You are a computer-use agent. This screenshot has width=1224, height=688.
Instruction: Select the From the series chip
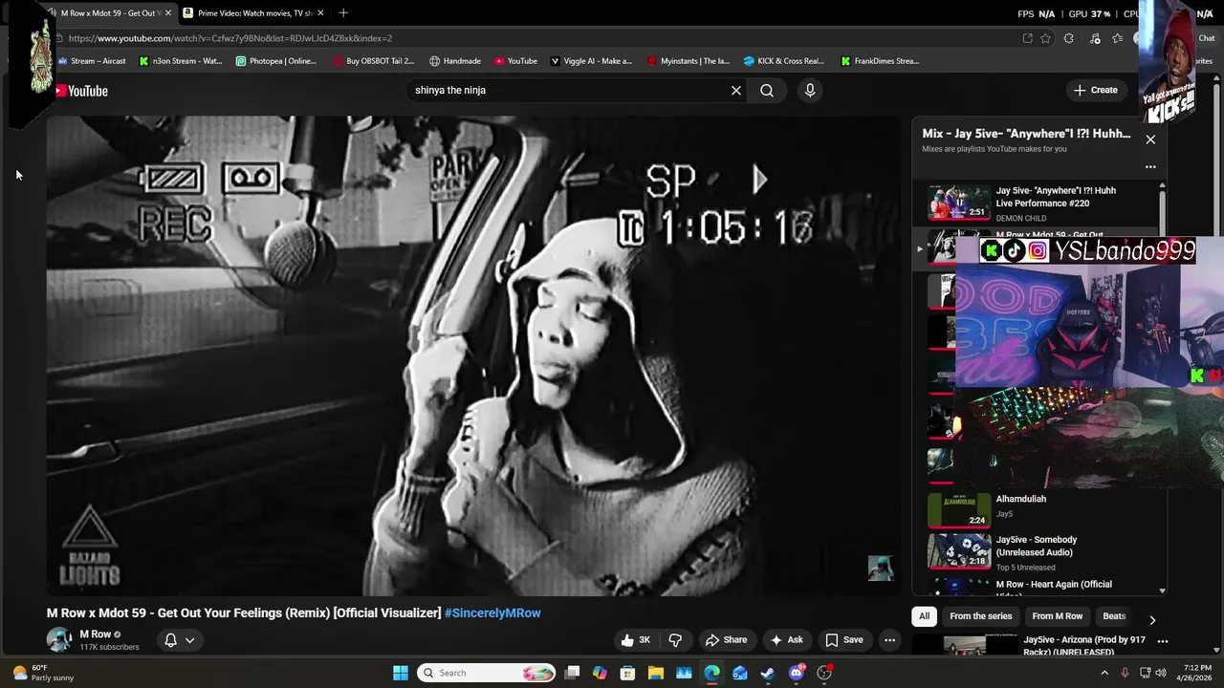tap(980, 616)
